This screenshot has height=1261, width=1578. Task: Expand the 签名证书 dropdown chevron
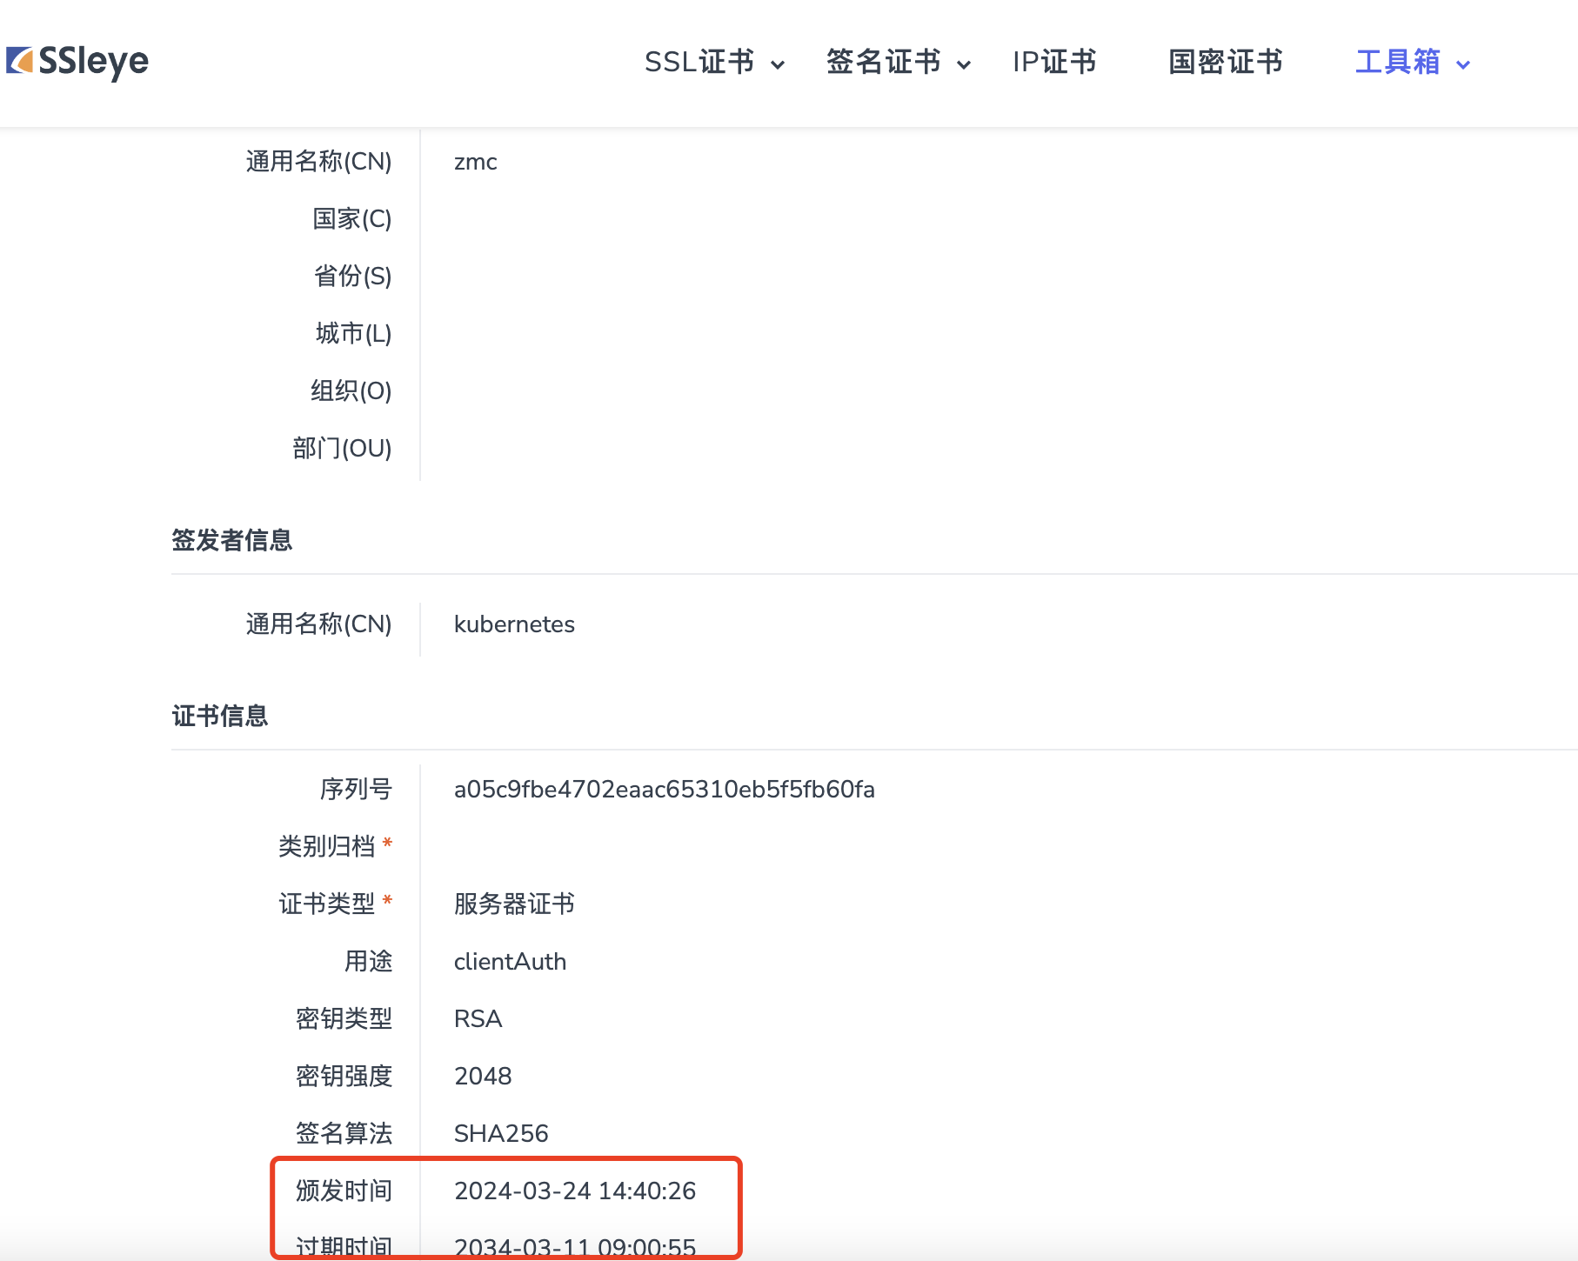[964, 64]
